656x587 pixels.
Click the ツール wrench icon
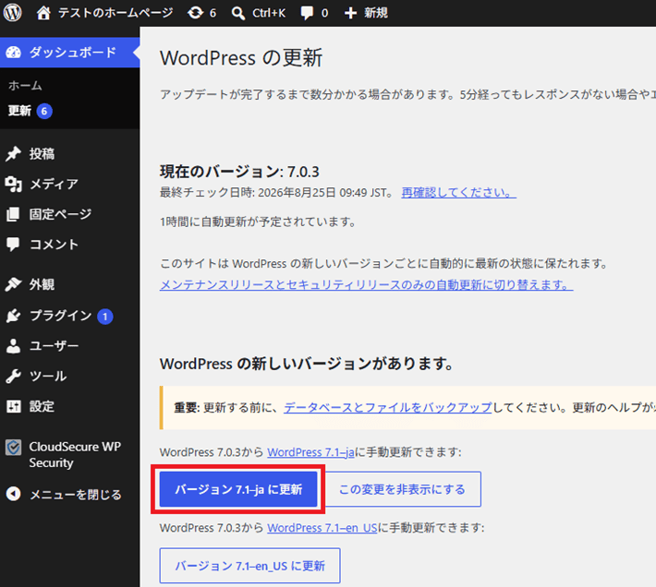click(x=13, y=376)
